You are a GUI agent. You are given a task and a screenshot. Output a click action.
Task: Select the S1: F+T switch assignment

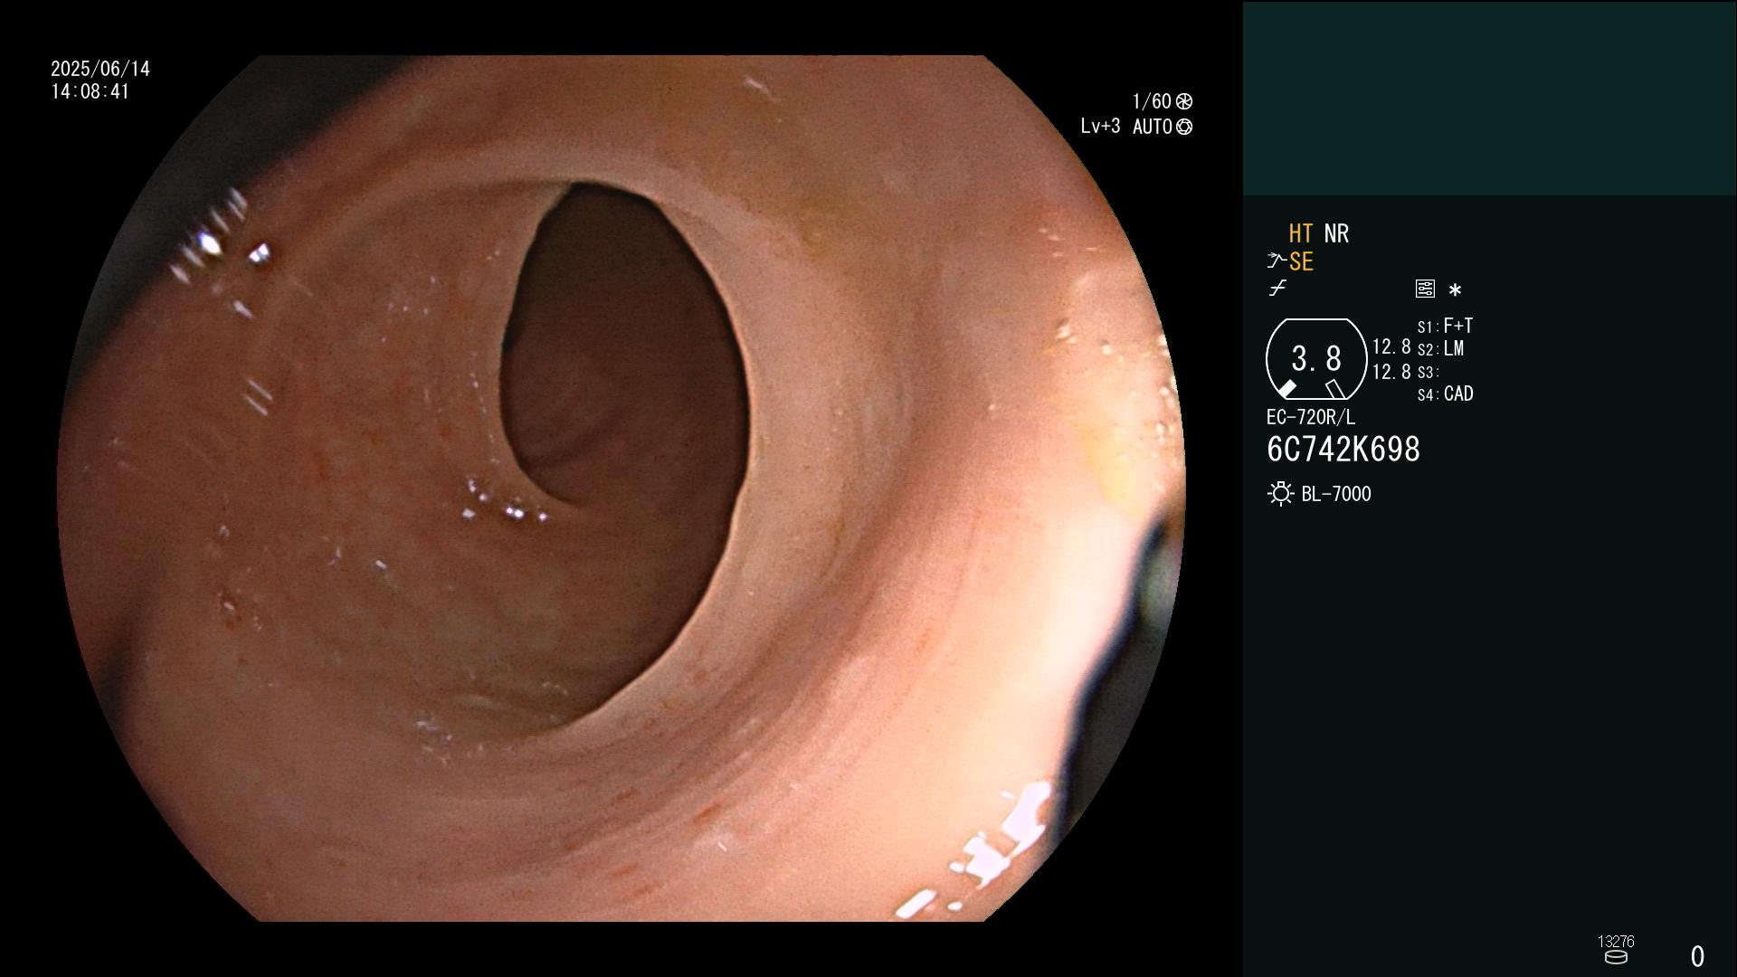[1445, 326]
